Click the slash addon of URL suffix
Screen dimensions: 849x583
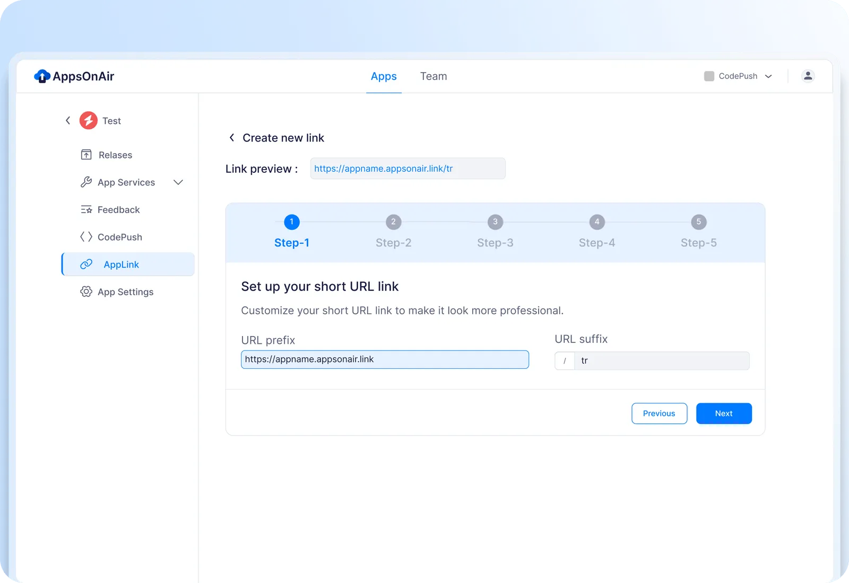[565, 361]
